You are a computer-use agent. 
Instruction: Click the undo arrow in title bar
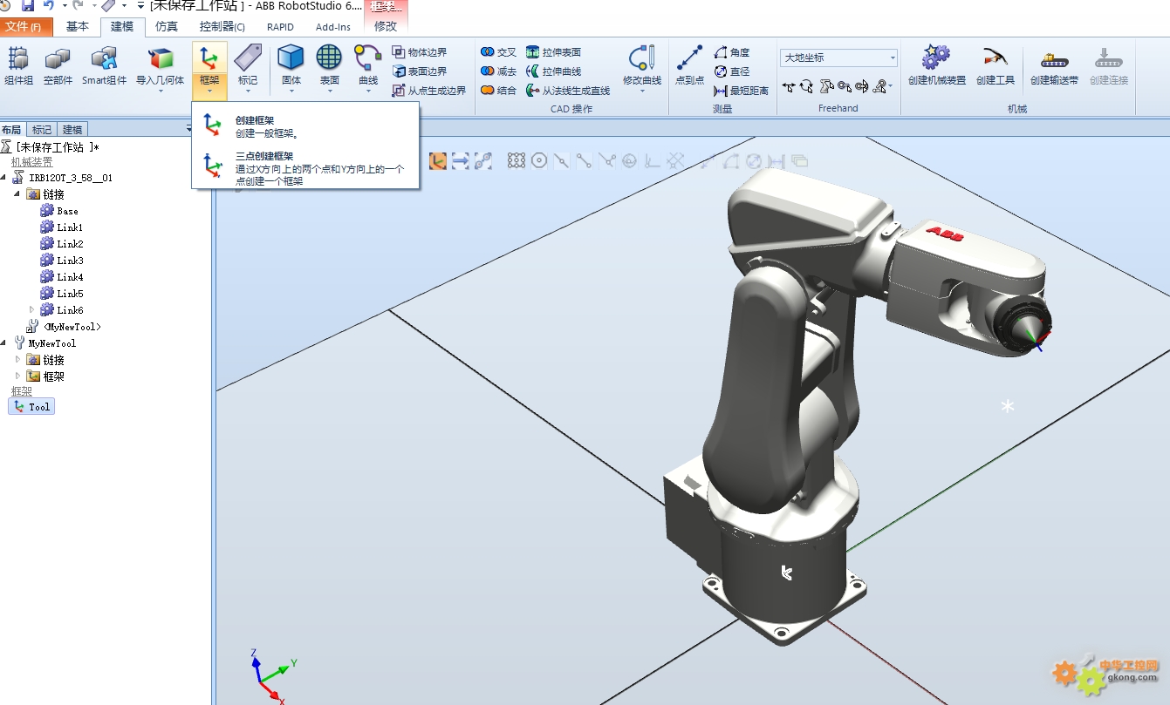click(x=48, y=6)
